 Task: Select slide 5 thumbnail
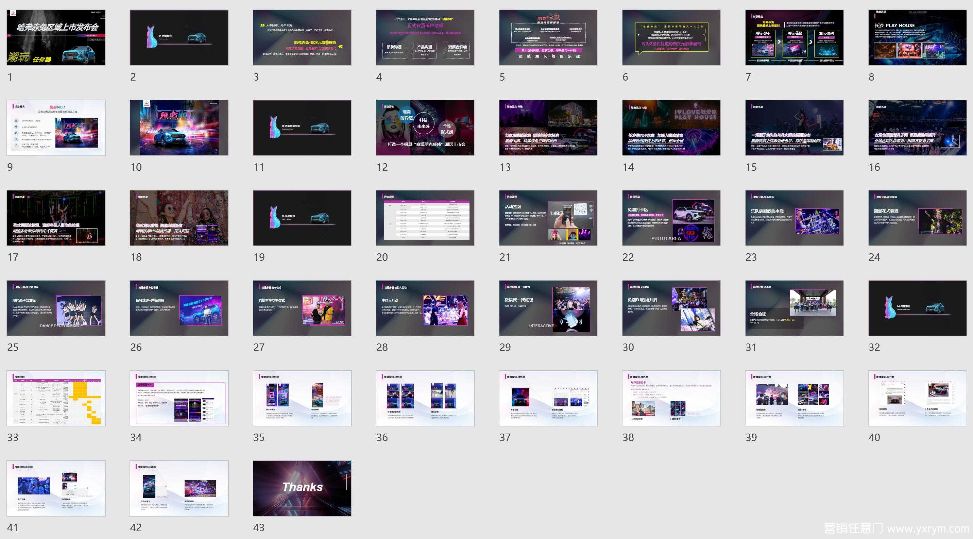(x=548, y=38)
